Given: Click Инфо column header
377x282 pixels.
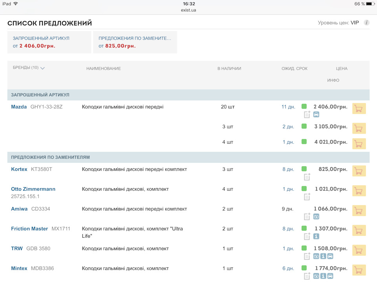Looking at the screenshot, I should coord(333,80).
